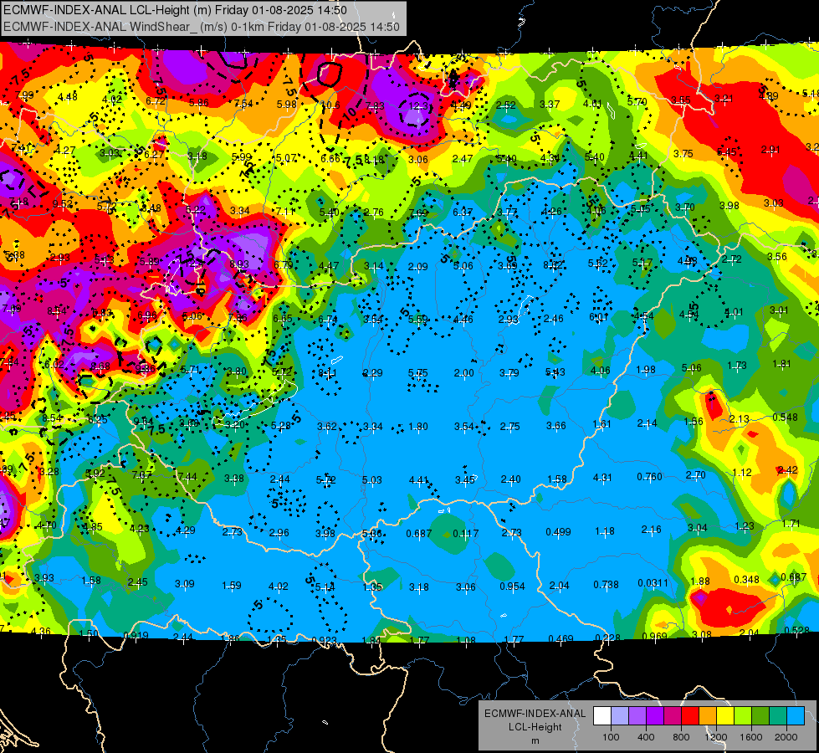The height and width of the screenshot is (753, 819).
Task: Click the teal swatch before 2000
Action: [777, 716]
